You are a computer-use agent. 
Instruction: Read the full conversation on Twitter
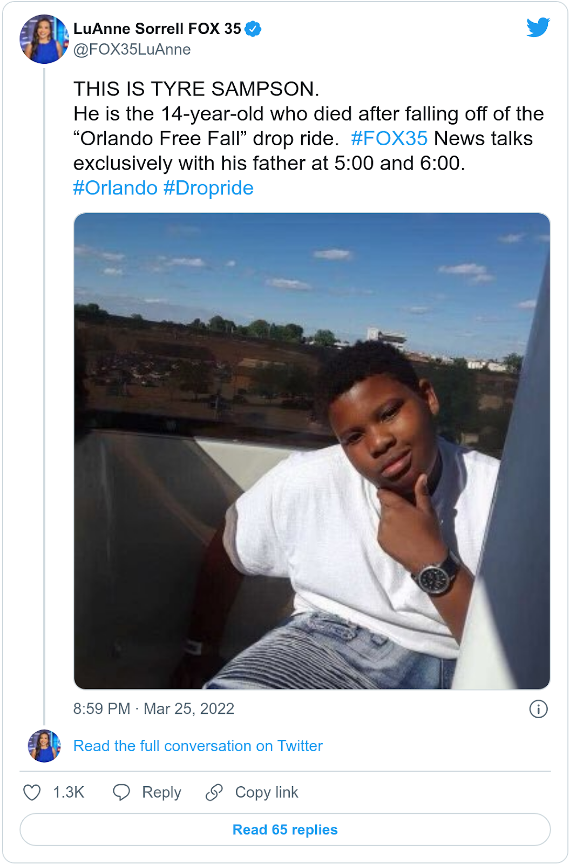pos(198,746)
